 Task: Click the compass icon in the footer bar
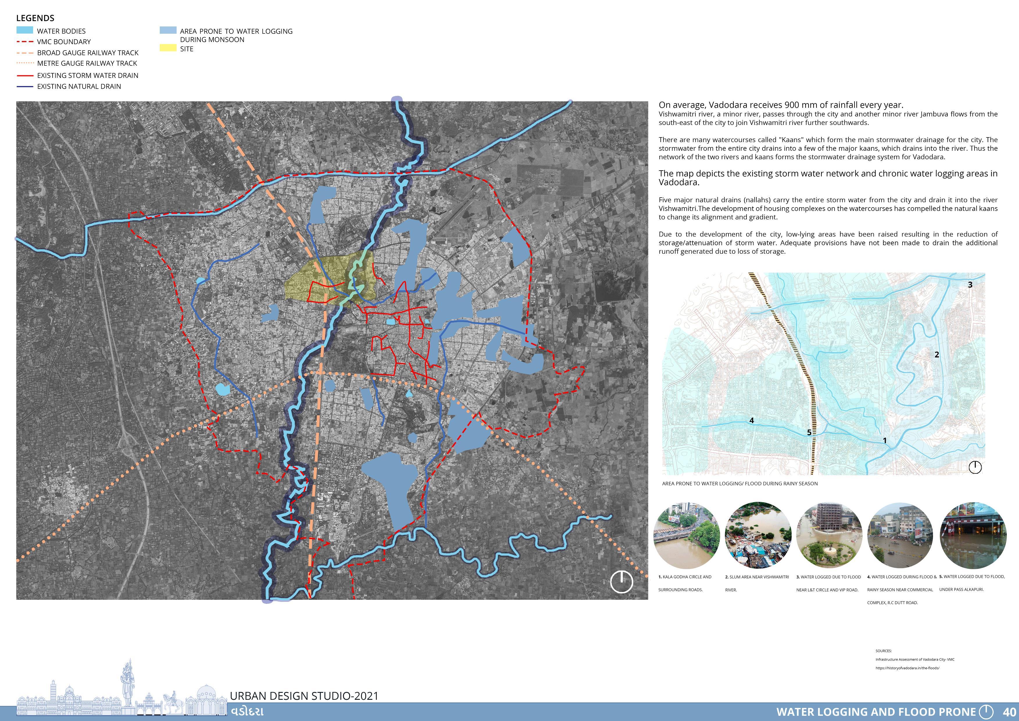(986, 712)
